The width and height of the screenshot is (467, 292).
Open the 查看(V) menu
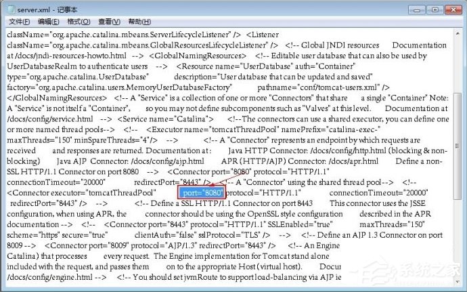109,22
